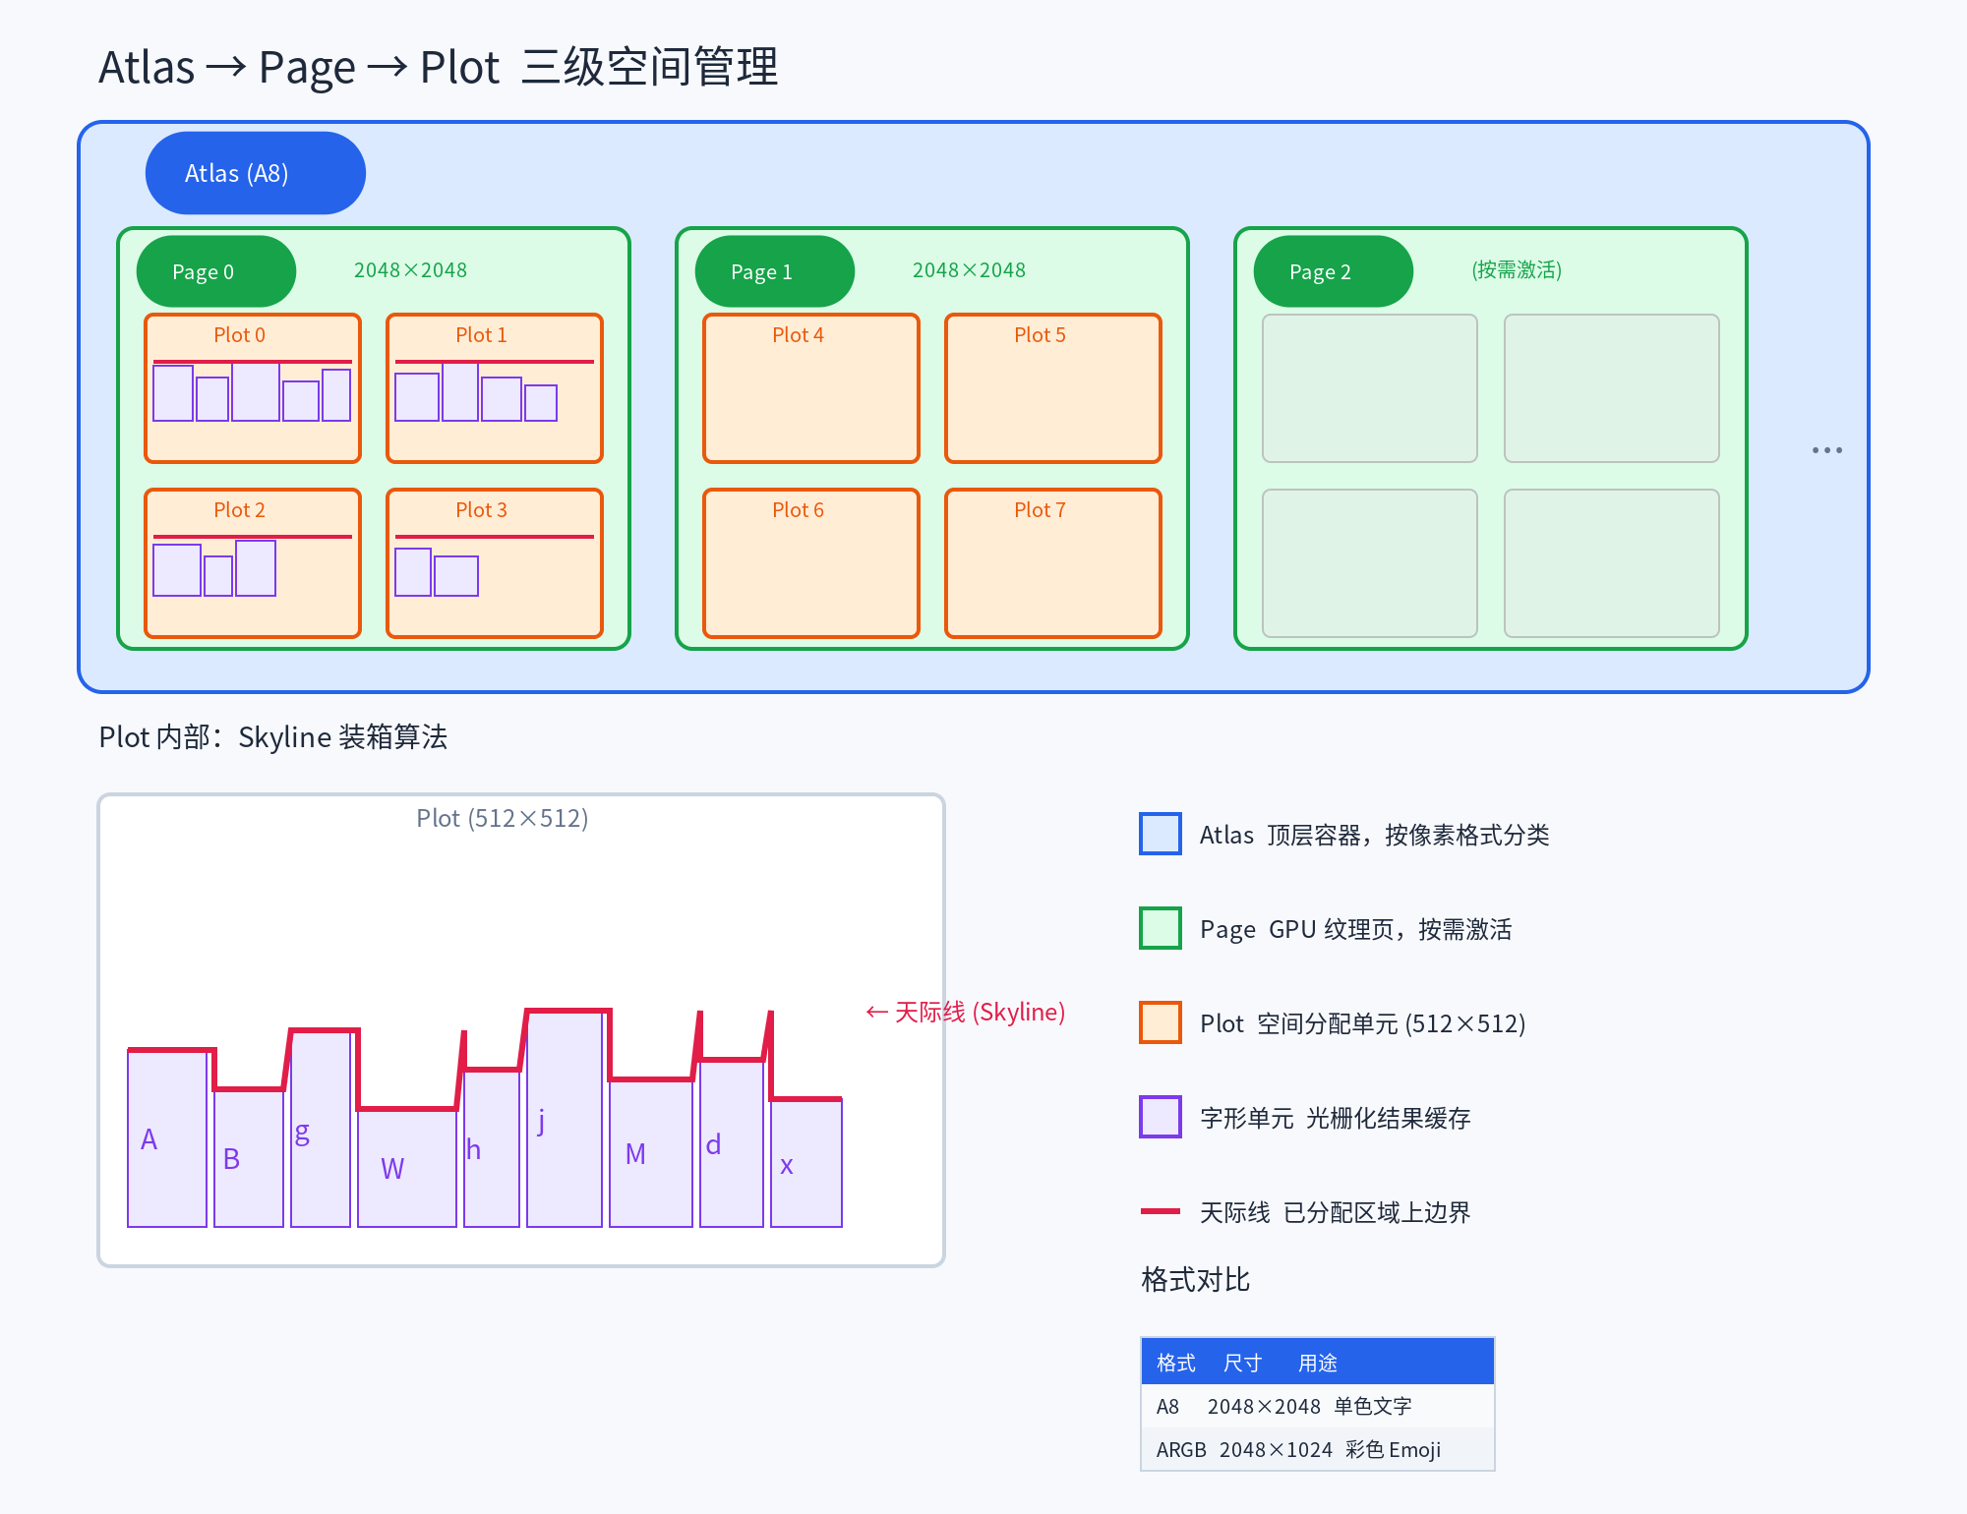The height and width of the screenshot is (1514, 1967).
Task: Click the green Page legend square
Action: 1159,928
